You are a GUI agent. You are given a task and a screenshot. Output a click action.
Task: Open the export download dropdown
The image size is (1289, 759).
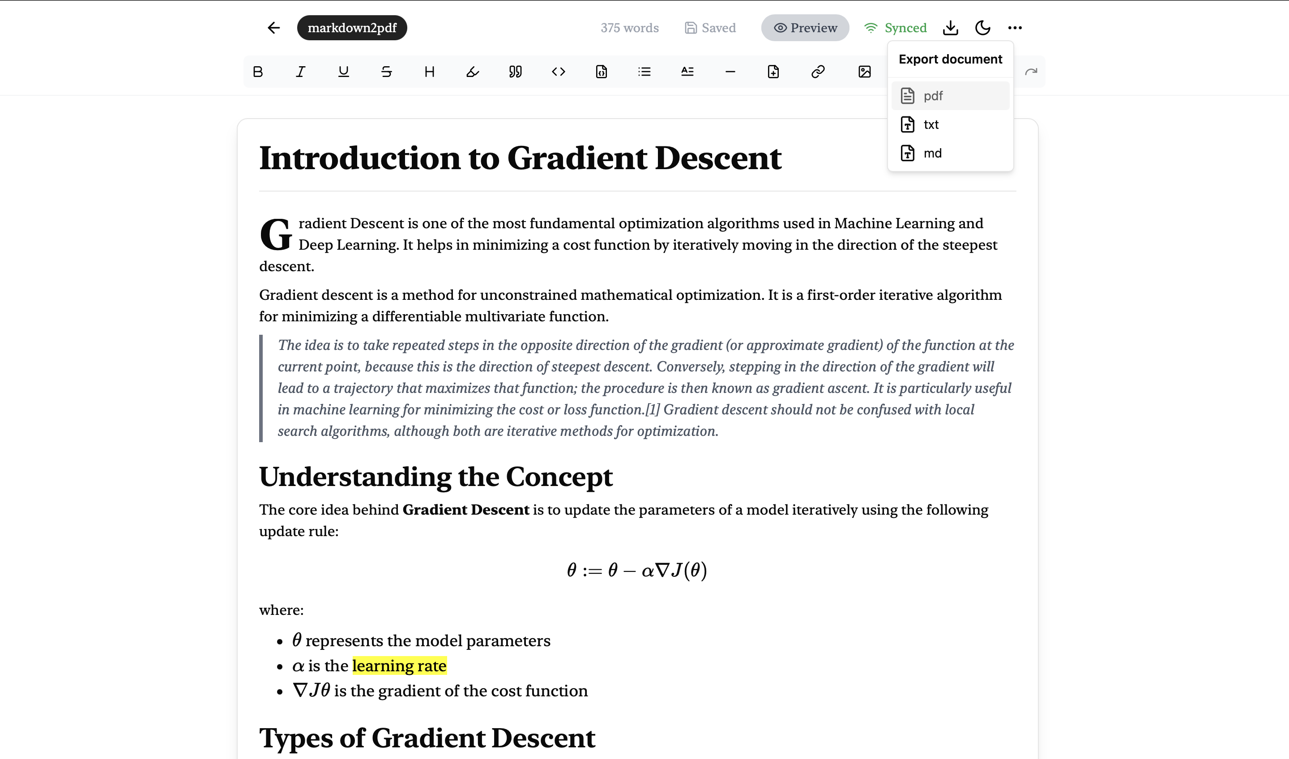pyautogui.click(x=950, y=28)
